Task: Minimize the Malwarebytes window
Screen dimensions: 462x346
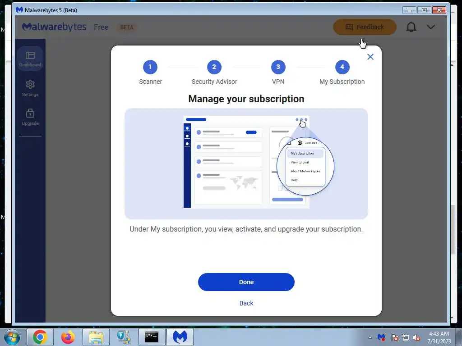Action: pyautogui.click(x=409, y=10)
